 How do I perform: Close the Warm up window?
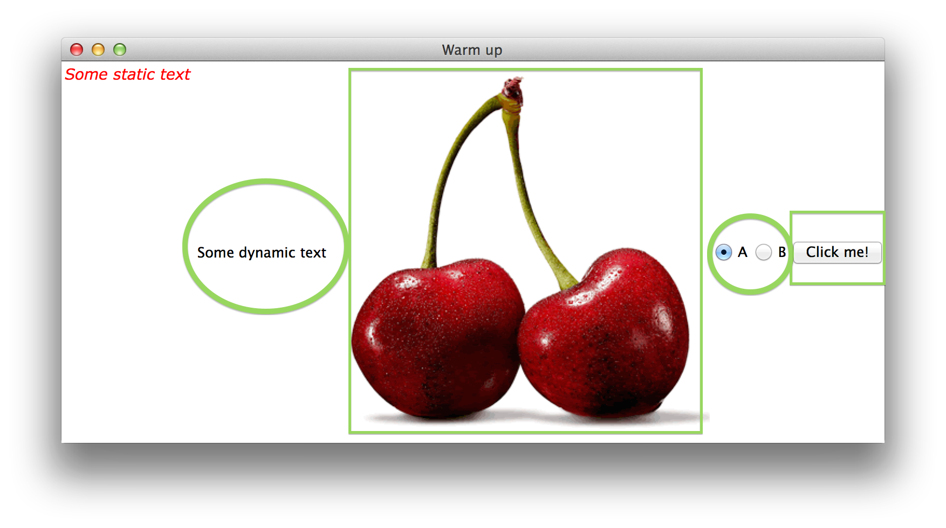pos(77,50)
